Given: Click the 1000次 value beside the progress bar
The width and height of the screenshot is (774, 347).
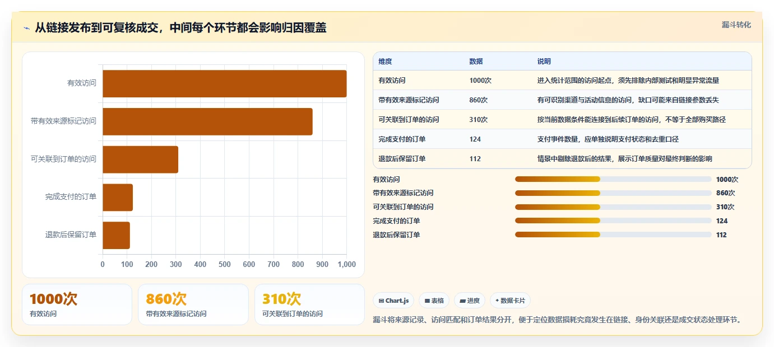Looking at the screenshot, I should coord(727,180).
